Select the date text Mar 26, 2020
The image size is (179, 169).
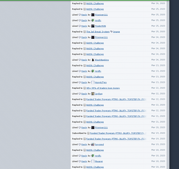point(158,3)
